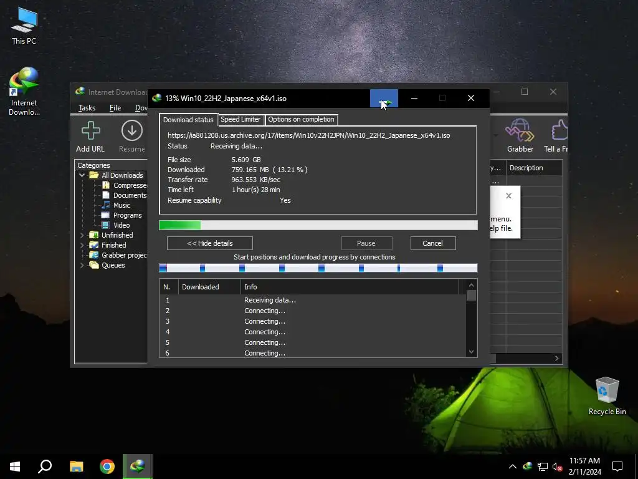Viewport: 638px width, 479px height.
Task: Switch to the Download status tab
Action: click(188, 120)
